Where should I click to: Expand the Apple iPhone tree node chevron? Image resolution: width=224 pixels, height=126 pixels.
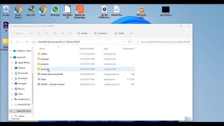coord(12,63)
